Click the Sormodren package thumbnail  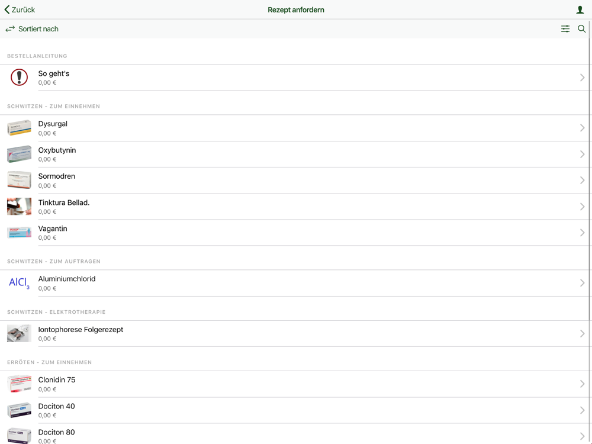click(20, 180)
